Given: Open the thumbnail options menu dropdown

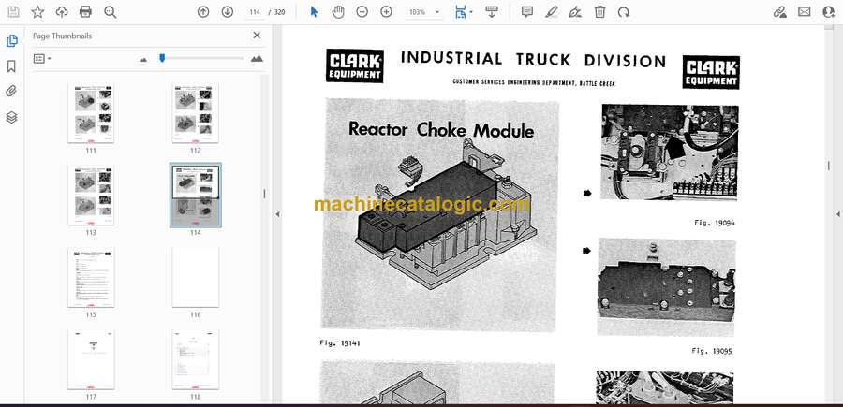Looking at the screenshot, I should tap(42, 58).
